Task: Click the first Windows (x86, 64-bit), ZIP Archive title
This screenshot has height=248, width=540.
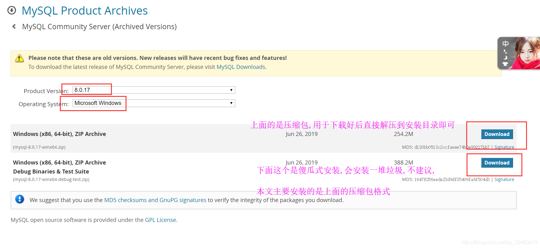Action: pos(60,134)
